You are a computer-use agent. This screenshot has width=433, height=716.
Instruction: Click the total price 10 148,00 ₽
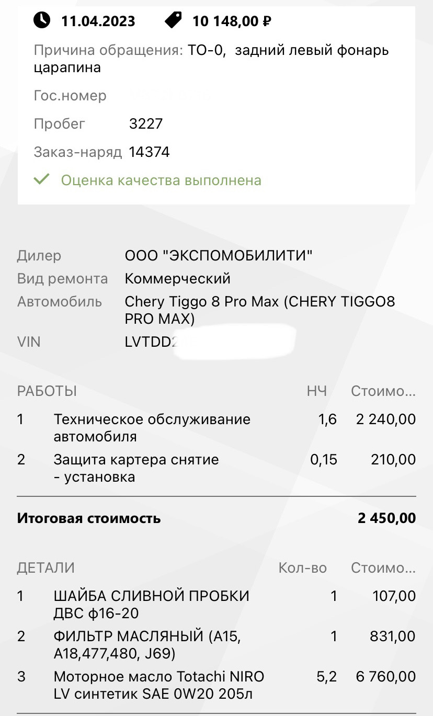tap(232, 21)
